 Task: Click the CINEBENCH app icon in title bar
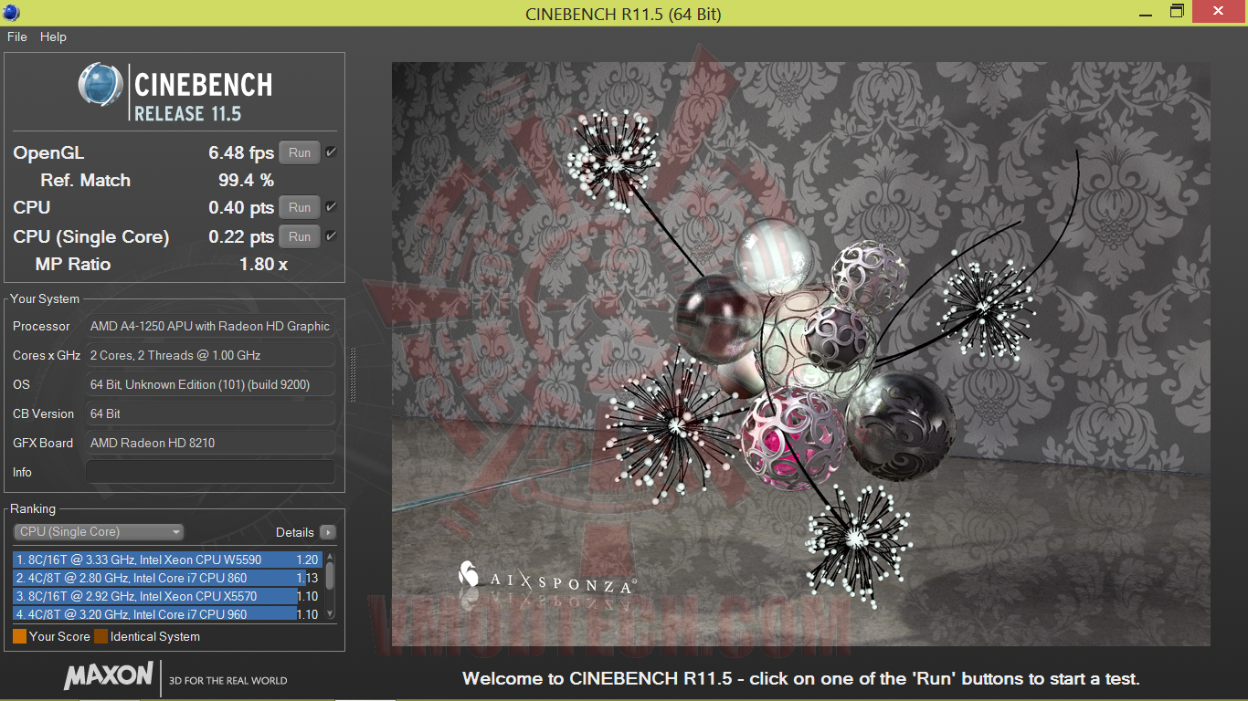11,13
